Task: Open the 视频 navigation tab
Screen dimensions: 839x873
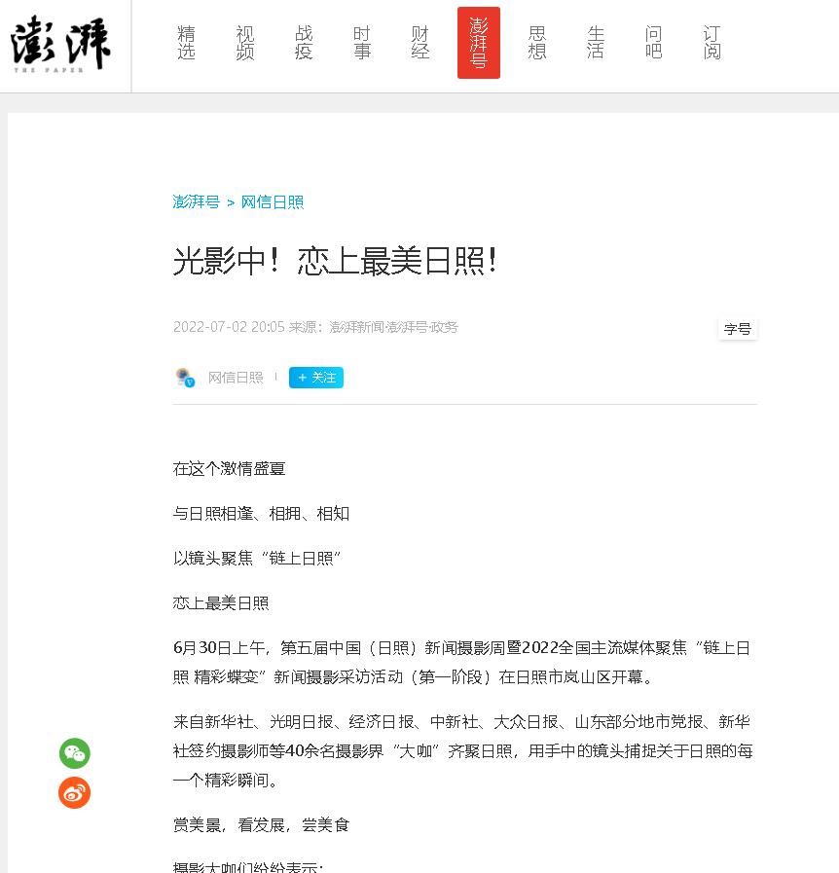Action: pos(245,43)
